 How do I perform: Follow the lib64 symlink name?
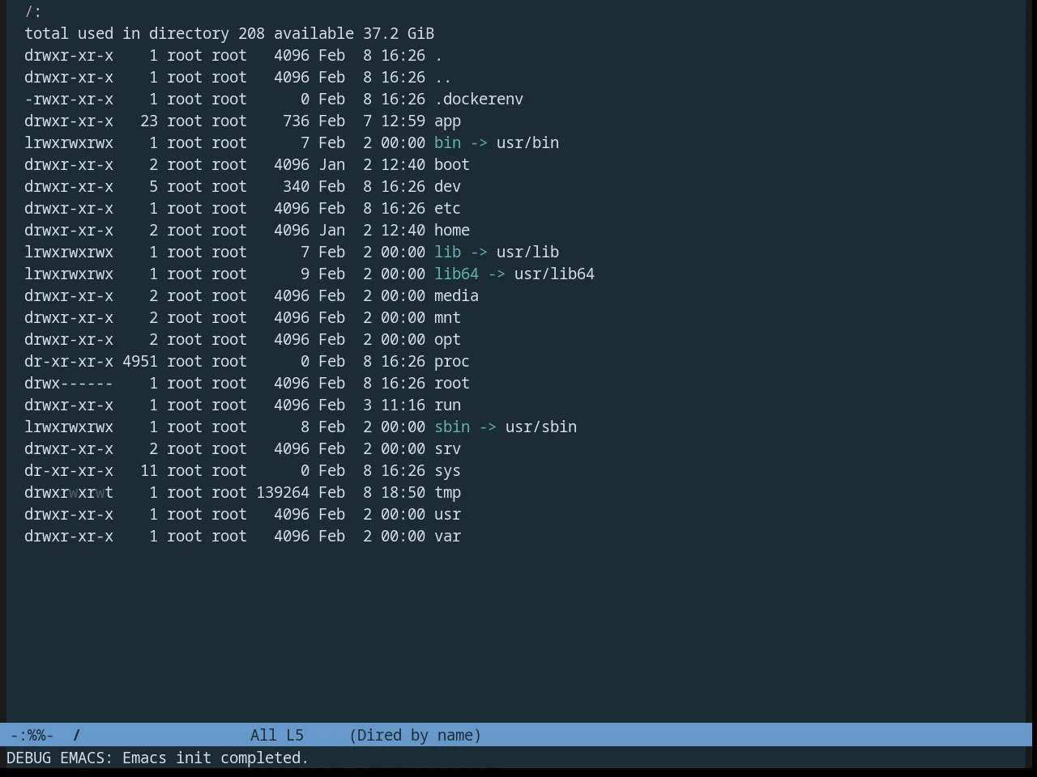pyautogui.click(x=456, y=274)
